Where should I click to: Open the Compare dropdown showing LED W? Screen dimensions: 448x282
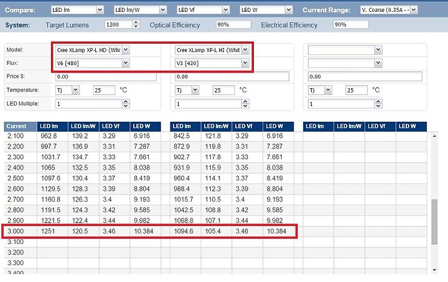coord(266,10)
